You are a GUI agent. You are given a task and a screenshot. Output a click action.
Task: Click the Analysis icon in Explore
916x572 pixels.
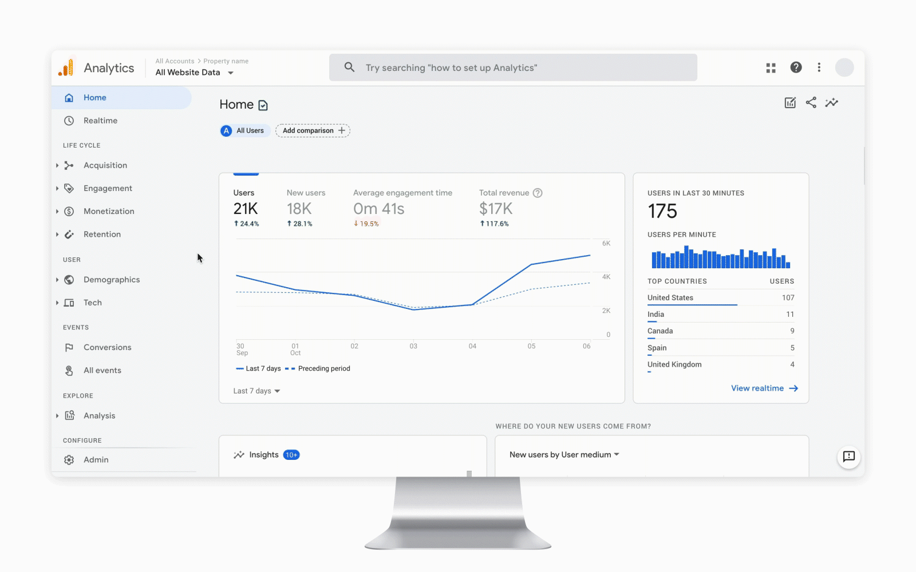tap(69, 415)
